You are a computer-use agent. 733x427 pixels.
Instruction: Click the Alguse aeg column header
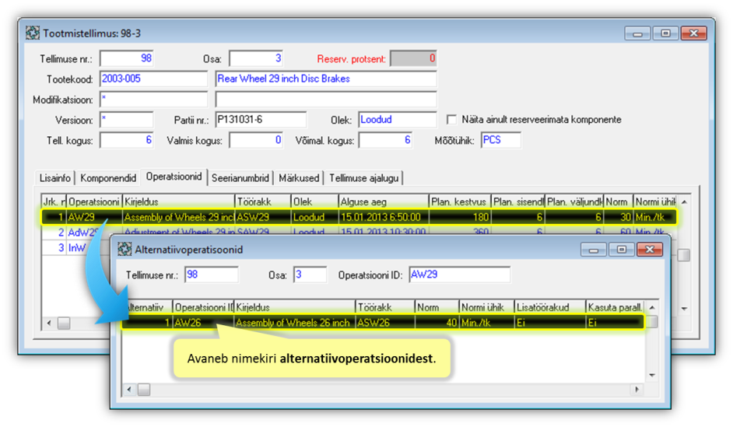point(383,201)
